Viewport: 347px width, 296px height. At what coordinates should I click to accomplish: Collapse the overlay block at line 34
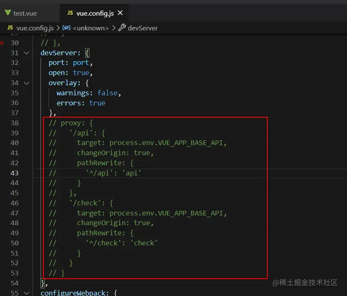[x=27, y=83]
